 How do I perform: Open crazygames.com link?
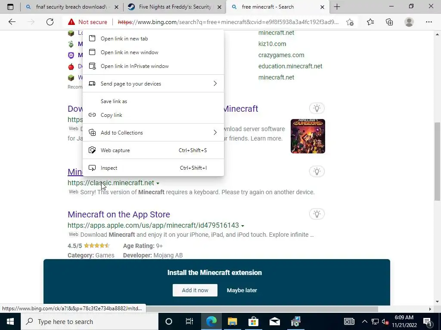(281, 55)
